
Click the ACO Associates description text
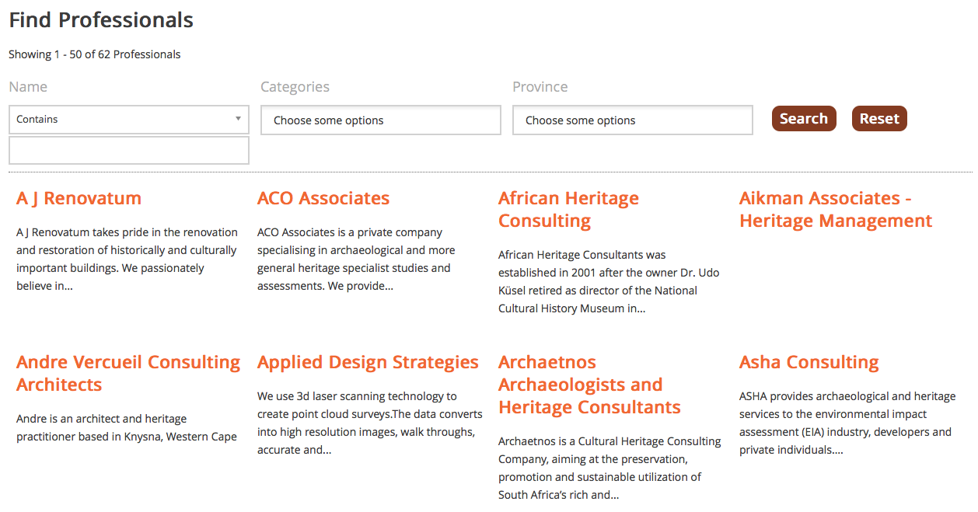356,259
